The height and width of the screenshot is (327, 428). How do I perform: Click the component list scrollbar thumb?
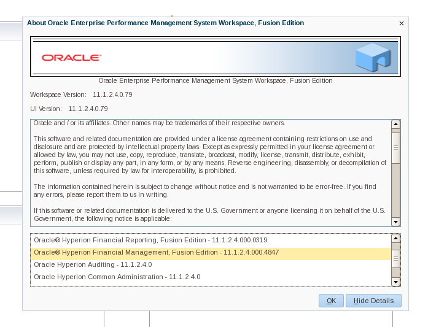(x=395, y=258)
